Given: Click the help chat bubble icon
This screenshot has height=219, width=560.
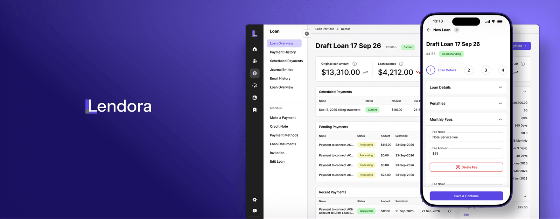Looking at the screenshot, I should coord(254,211).
